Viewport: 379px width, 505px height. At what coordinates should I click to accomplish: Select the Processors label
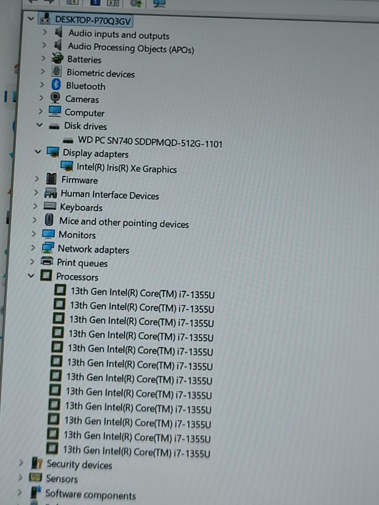tap(77, 277)
